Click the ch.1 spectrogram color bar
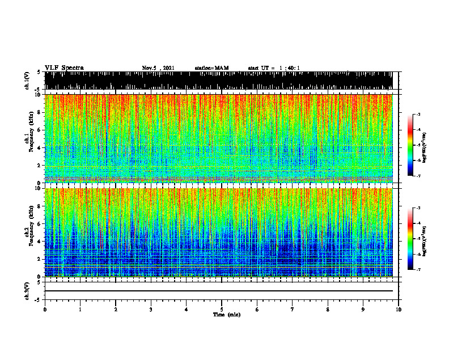 [x=410, y=145]
